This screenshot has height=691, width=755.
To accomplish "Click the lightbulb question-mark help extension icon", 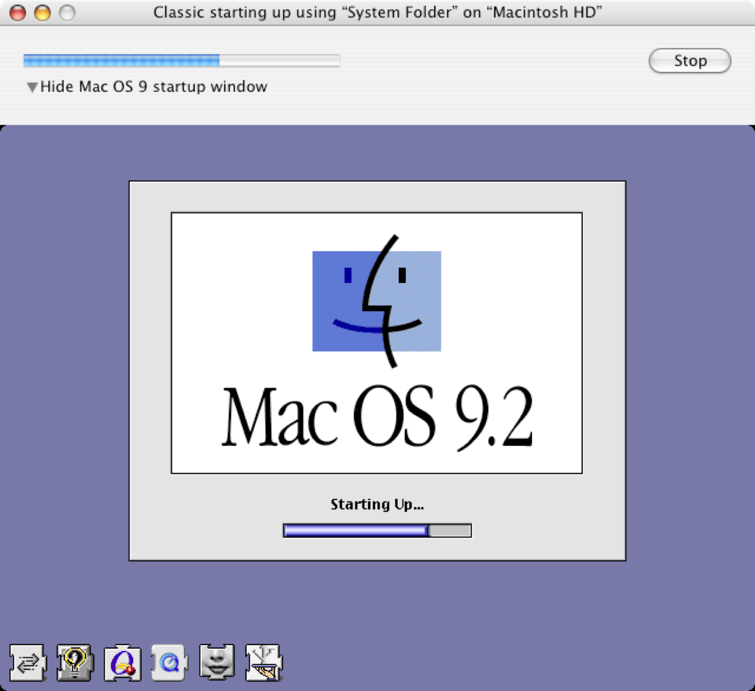I will point(75,662).
